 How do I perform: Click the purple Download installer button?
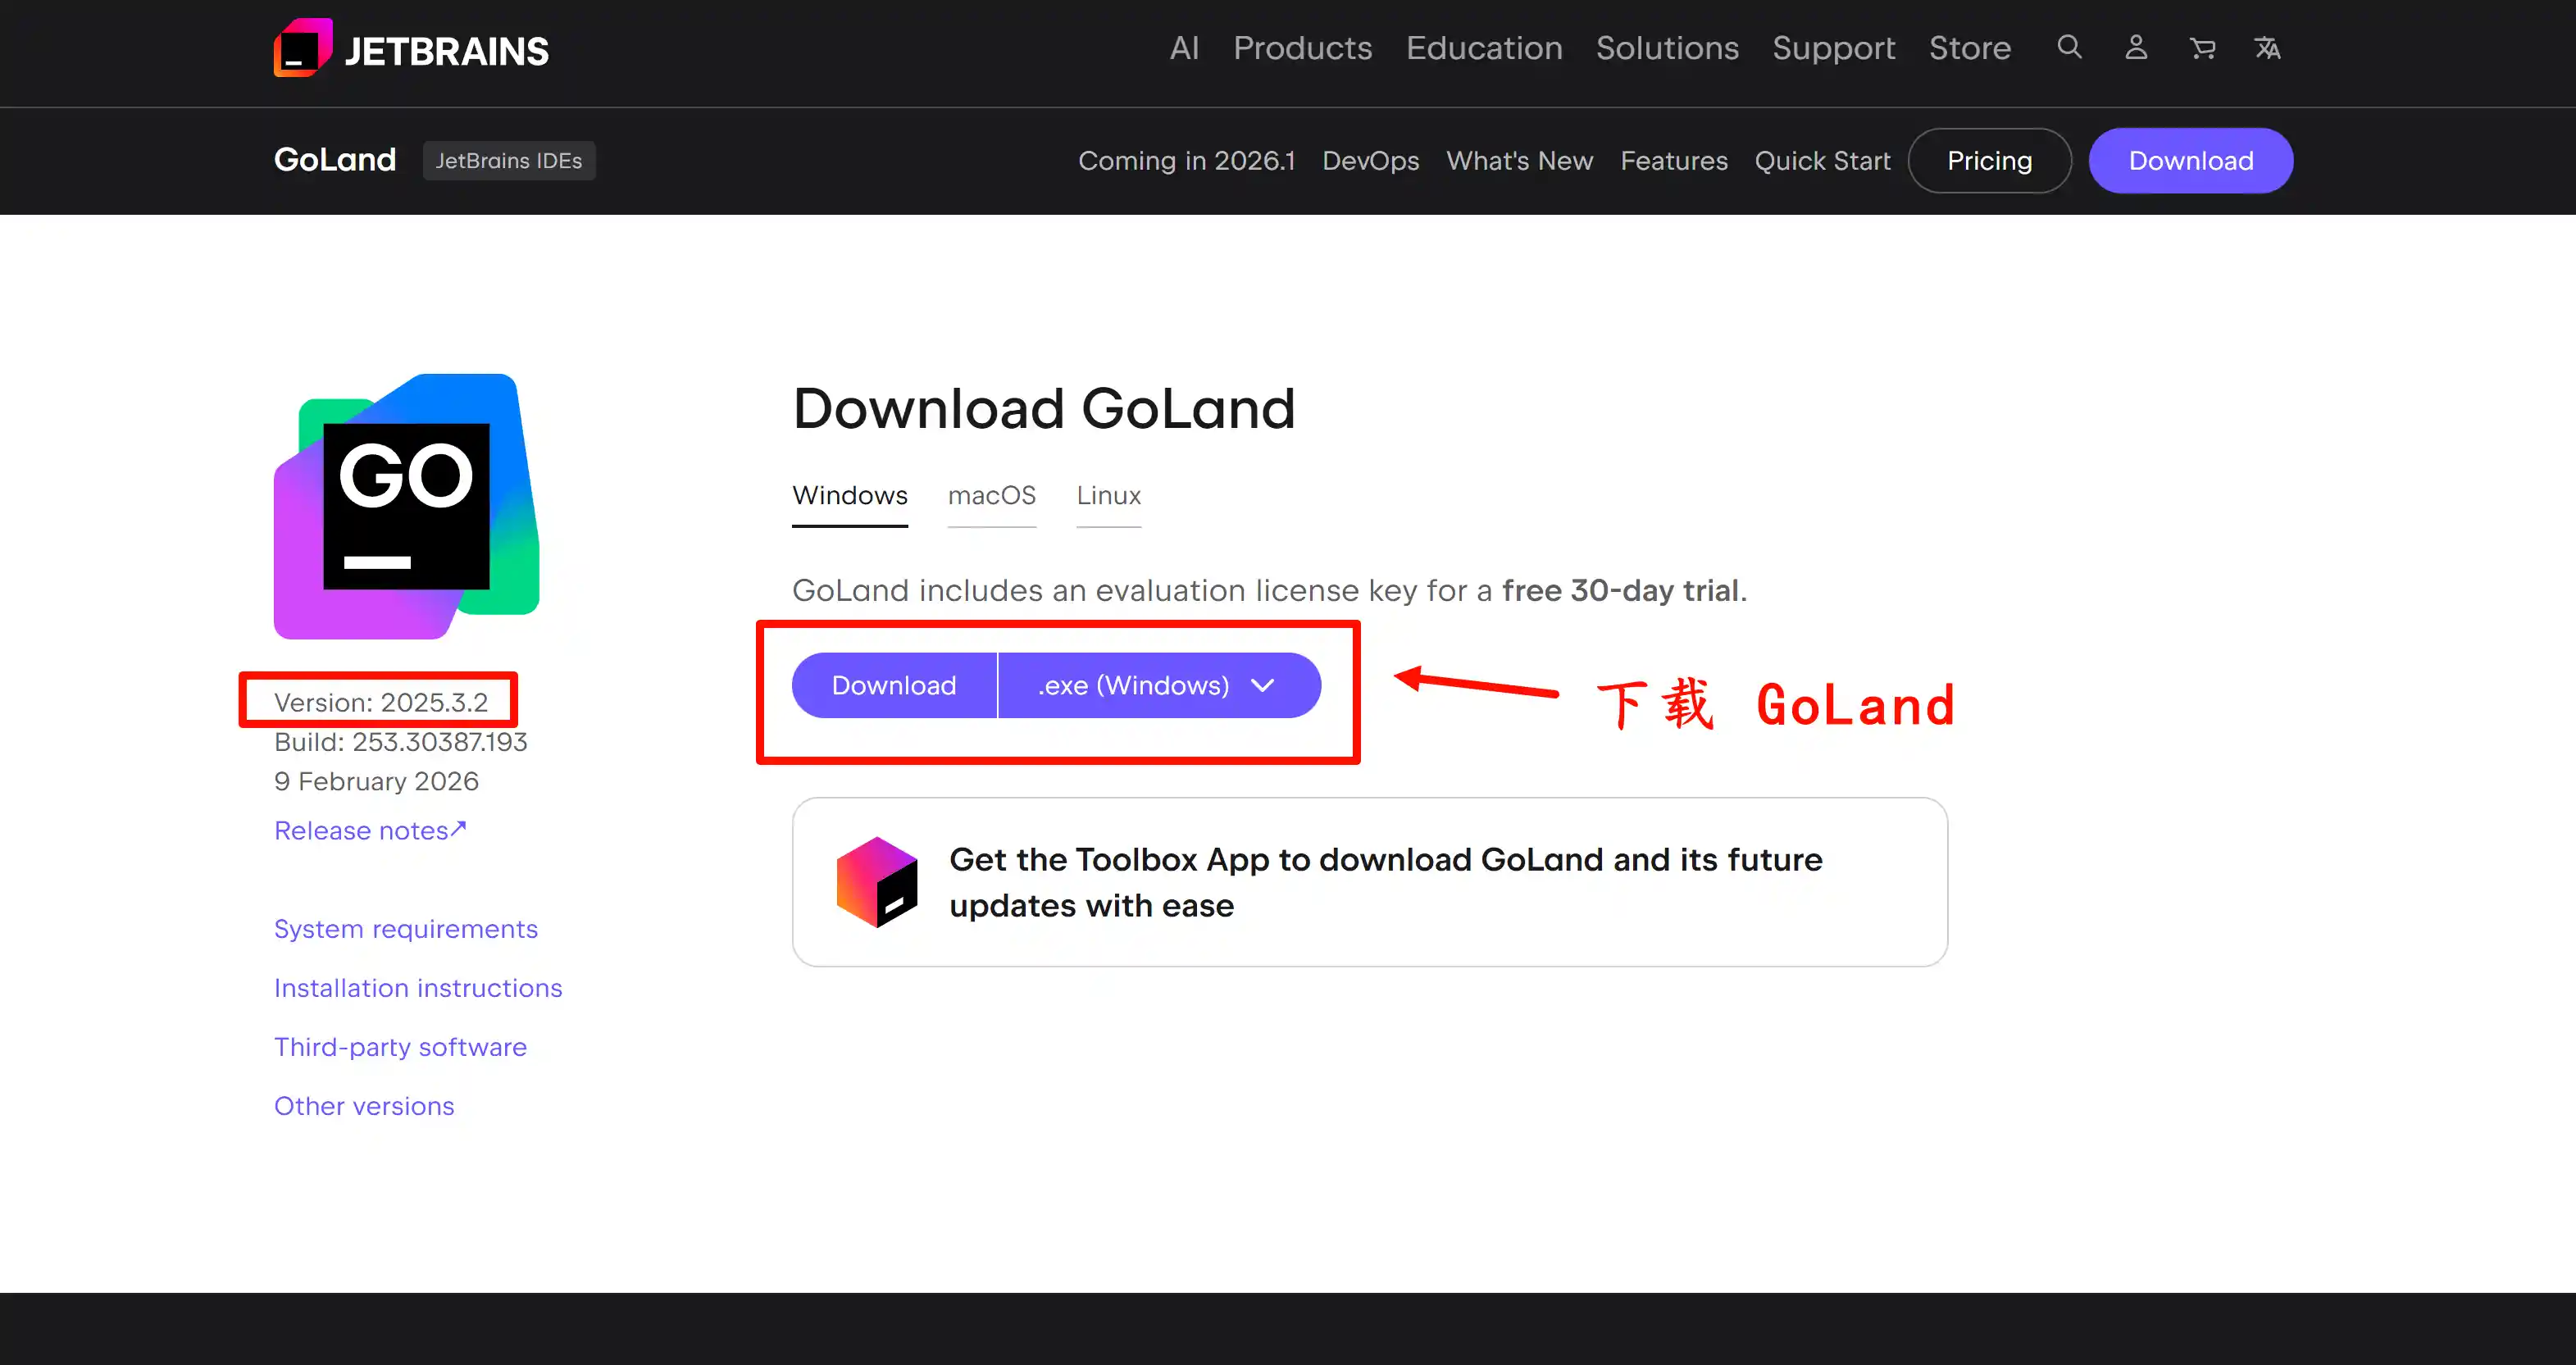(x=894, y=685)
